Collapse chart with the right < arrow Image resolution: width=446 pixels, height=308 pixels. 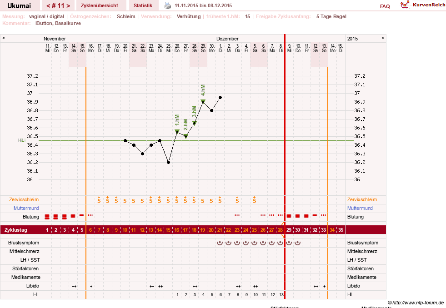(382, 38)
